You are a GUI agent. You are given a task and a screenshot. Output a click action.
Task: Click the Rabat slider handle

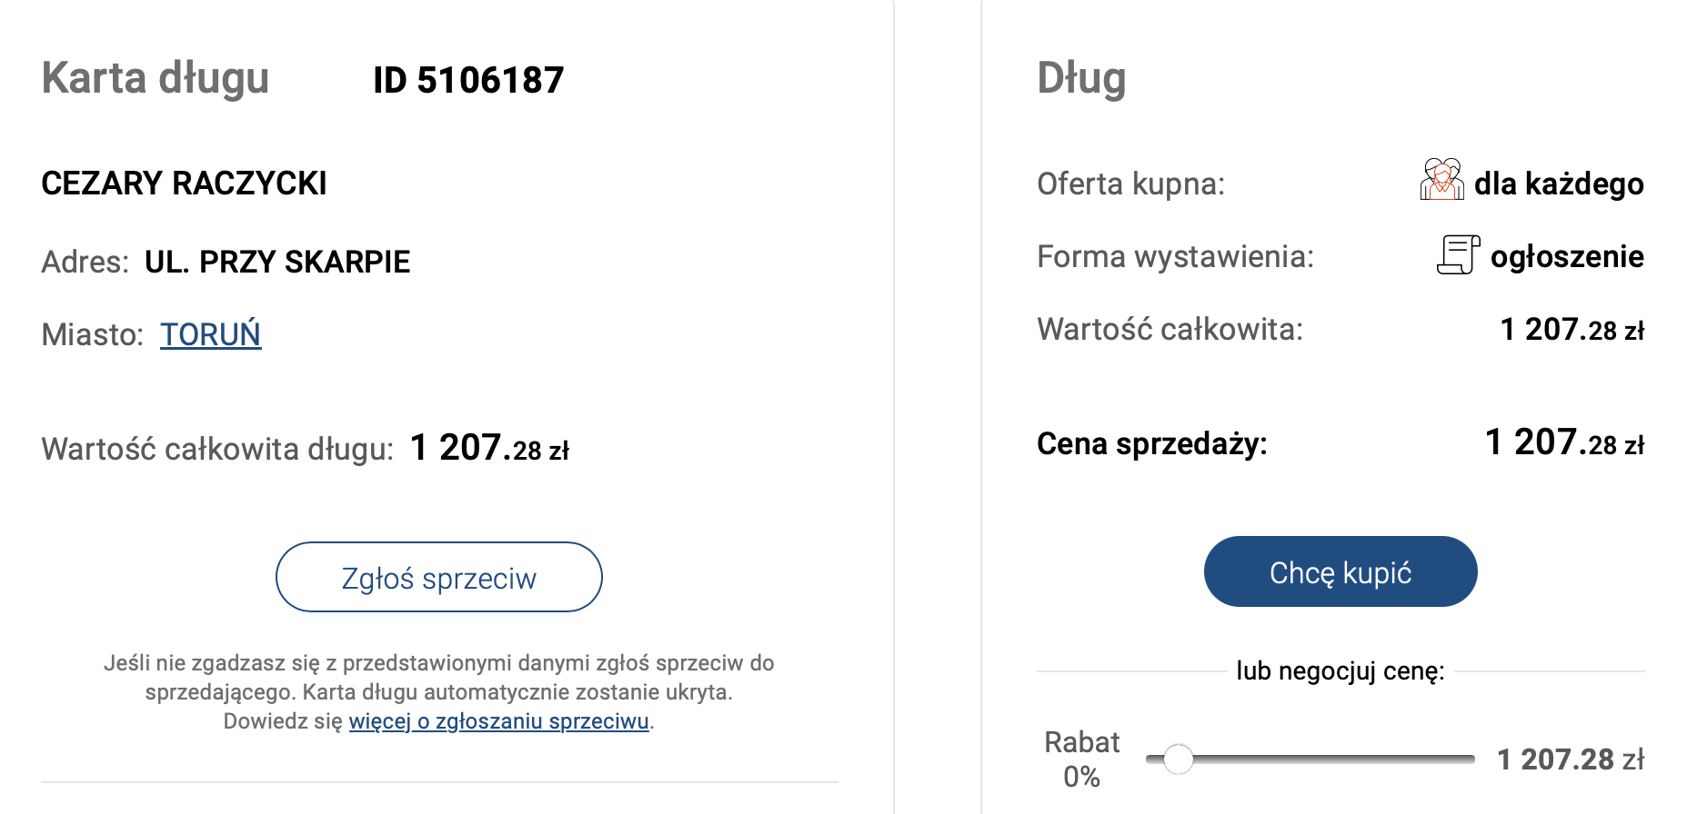(x=1178, y=759)
